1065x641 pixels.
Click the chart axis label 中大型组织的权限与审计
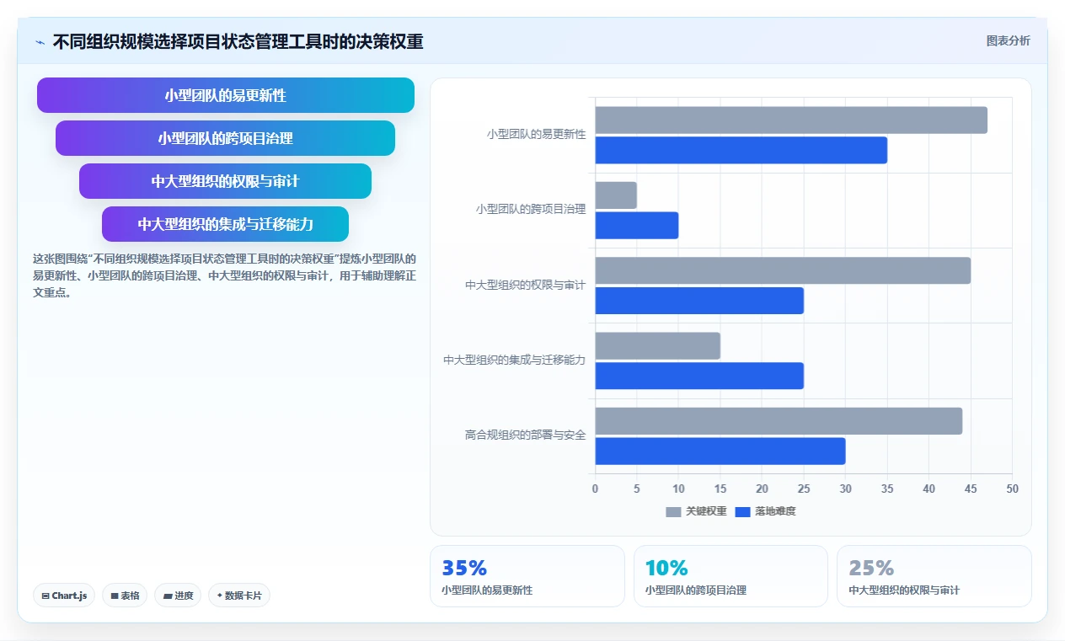coord(526,286)
